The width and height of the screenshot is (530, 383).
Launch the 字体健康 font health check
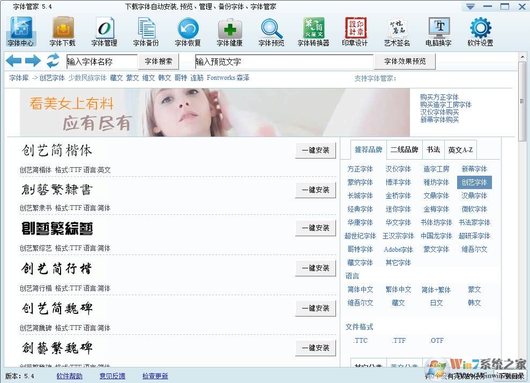coord(230,32)
